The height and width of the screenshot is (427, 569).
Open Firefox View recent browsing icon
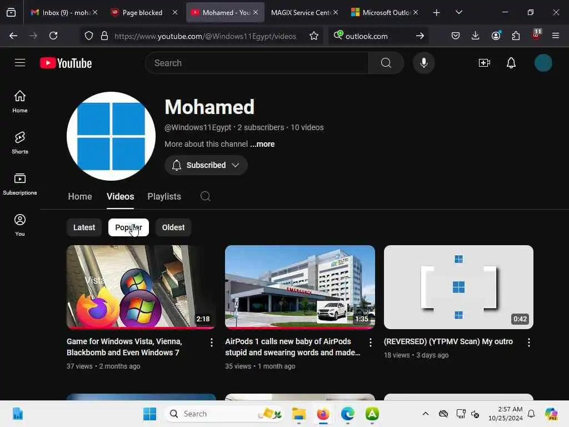pyautogui.click(x=11, y=12)
